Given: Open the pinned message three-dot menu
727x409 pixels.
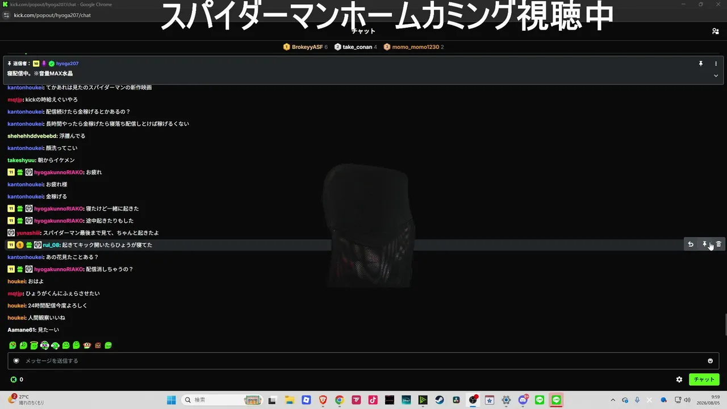Looking at the screenshot, I should point(716,64).
